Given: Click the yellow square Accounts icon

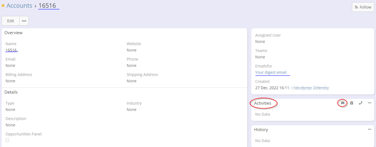Looking at the screenshot, I should (x=3, y=6).
